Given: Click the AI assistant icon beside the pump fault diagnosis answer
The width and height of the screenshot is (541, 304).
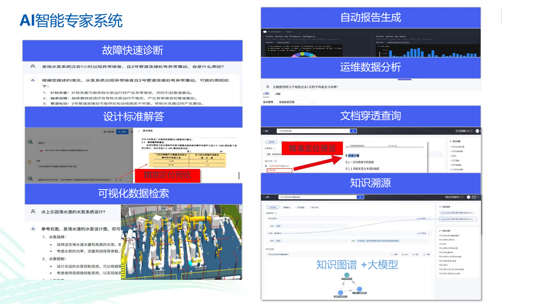Looking at the screenshot, I should tap(33, 80).
